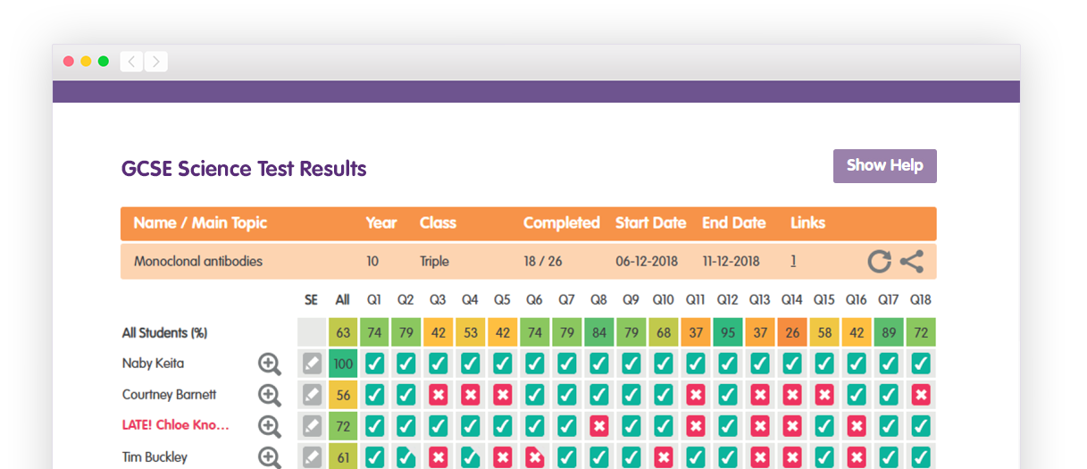The image size is (1087, 469).
Task: Click Tim Buckley's overall score 61
Action: coord(343,457)
